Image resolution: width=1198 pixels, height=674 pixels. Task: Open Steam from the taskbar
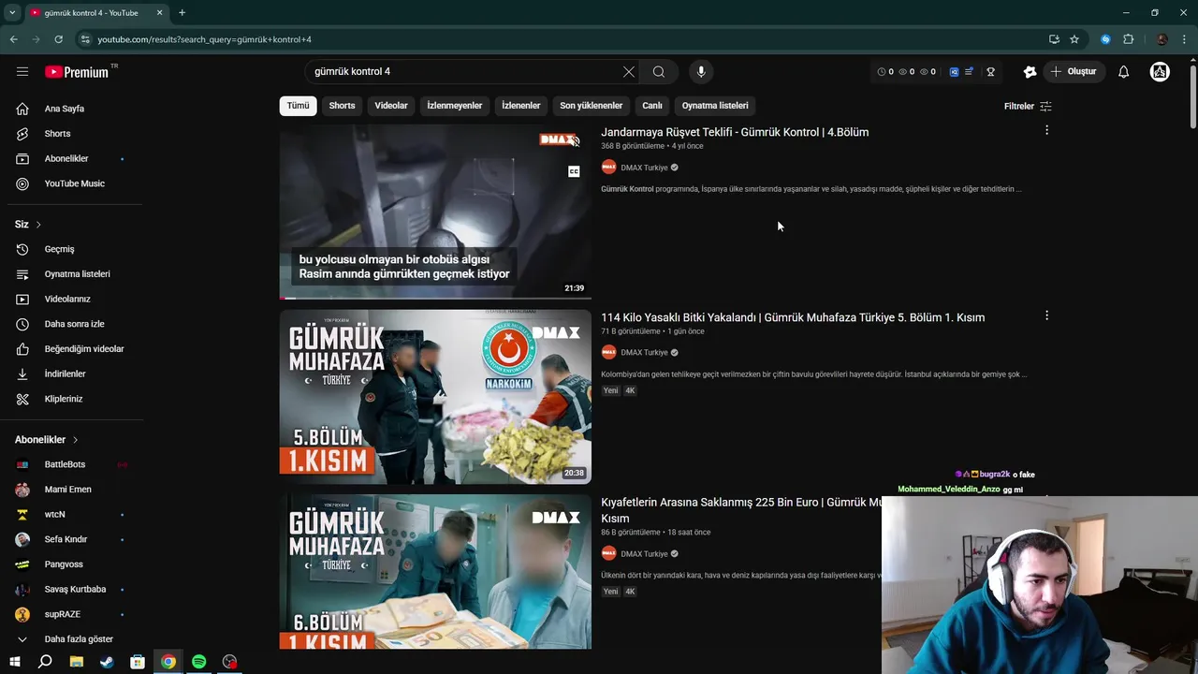point(107,662)
